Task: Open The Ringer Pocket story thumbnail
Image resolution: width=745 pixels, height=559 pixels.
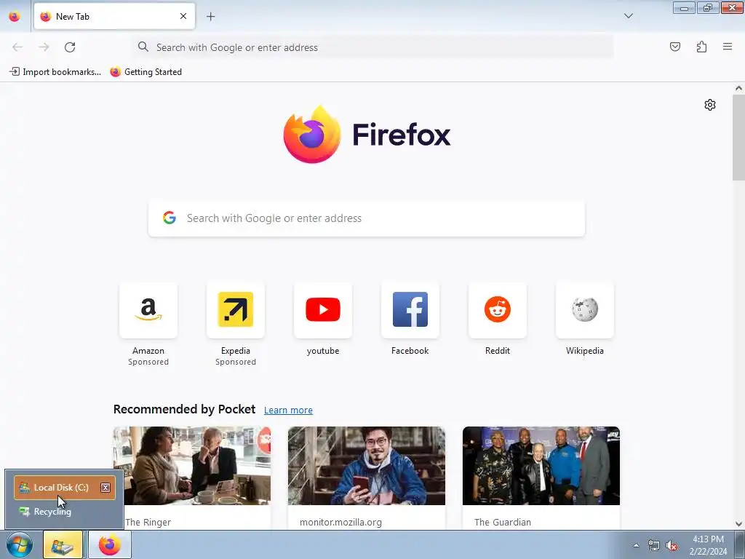Action: pos(192,466)
